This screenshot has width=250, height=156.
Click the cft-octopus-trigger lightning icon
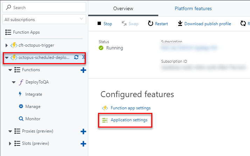(x=14, y=45)
